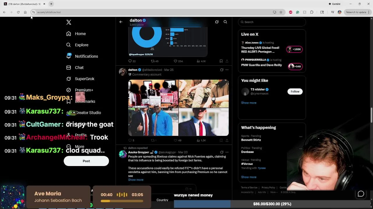Show more under You might like
This screenshot has width=373, height=209.
[249, 103]
